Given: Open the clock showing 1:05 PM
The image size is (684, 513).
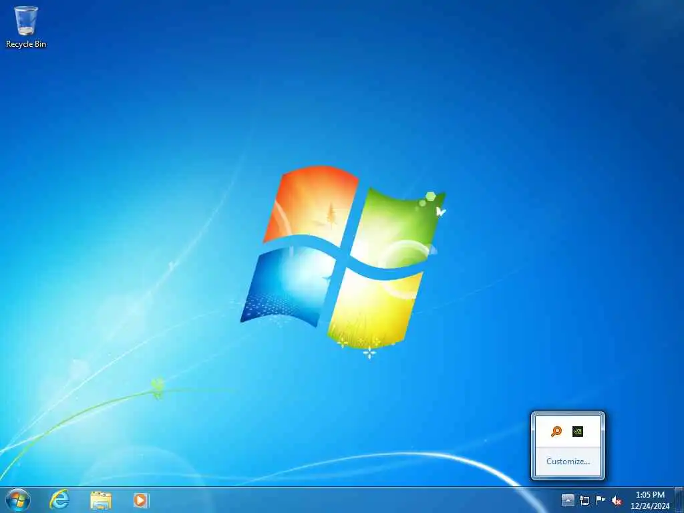Looking at the screenshot, I should coord(650,500).
